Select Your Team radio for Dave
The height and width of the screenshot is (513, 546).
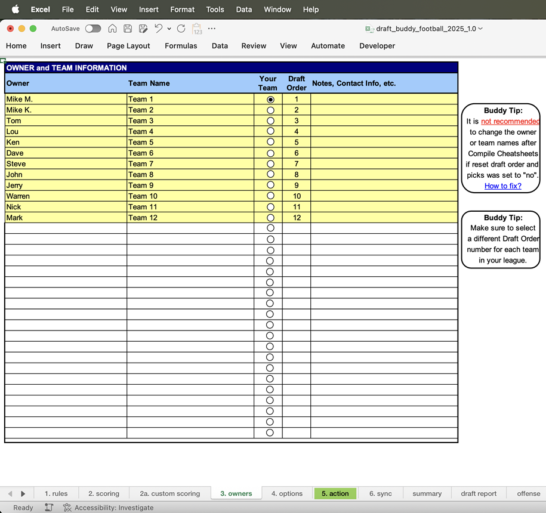270,153
